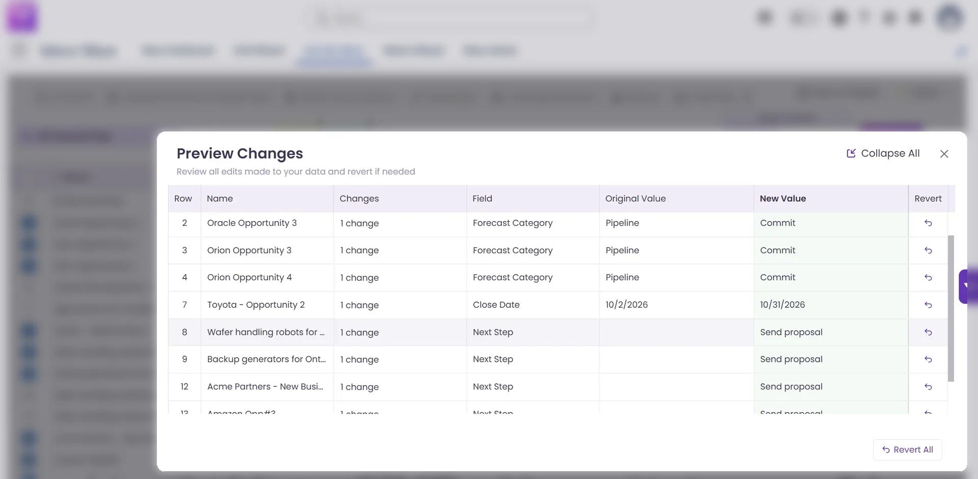The image size is (978, 479).
Task: Revert the Backup generators row change
Action: click(928, 359)
